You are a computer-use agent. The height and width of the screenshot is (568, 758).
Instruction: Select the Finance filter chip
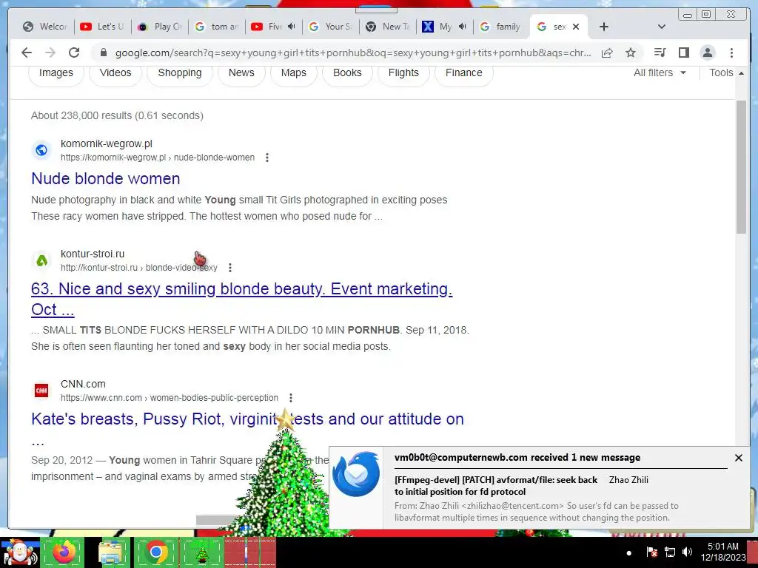click(x=463, y=73)
